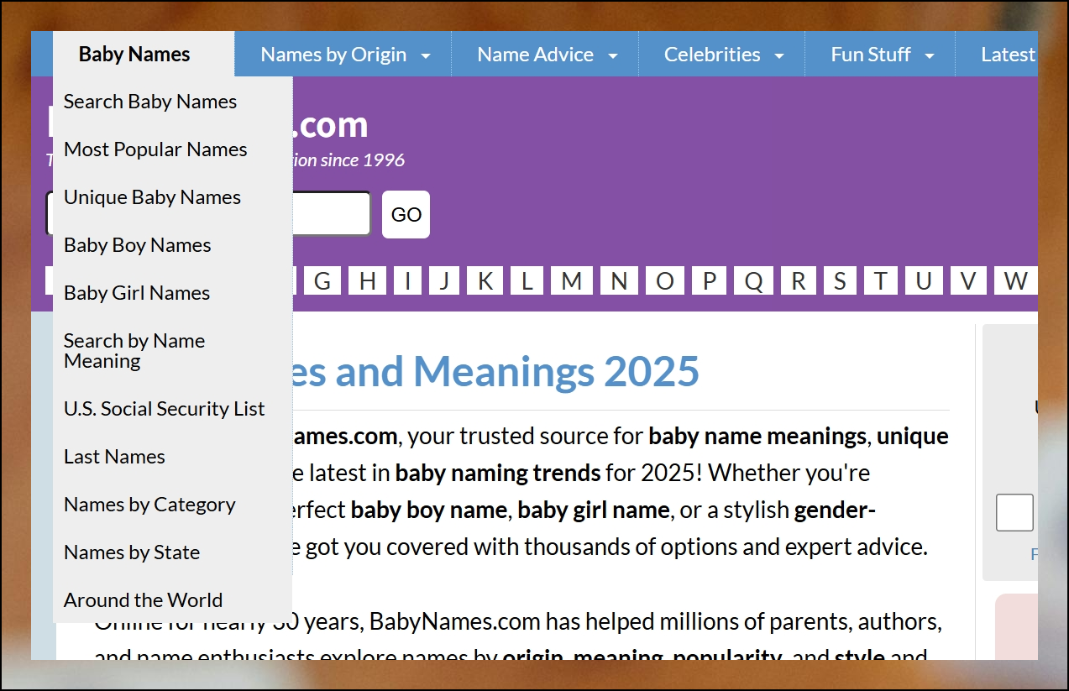Browse names starting with letter R

pyautogui.click(x=799, y=280)
